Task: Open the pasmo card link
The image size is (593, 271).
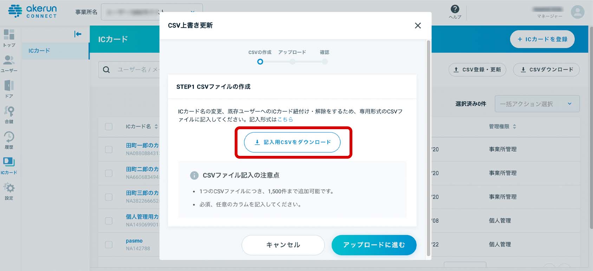Action: point(134,241)
